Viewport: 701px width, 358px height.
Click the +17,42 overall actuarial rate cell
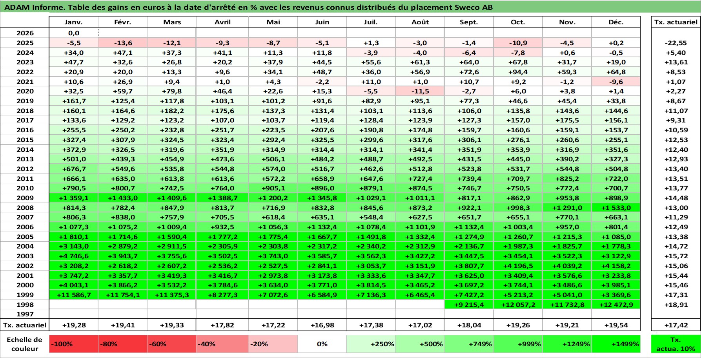pyautogui.click(x=676, y=325)
